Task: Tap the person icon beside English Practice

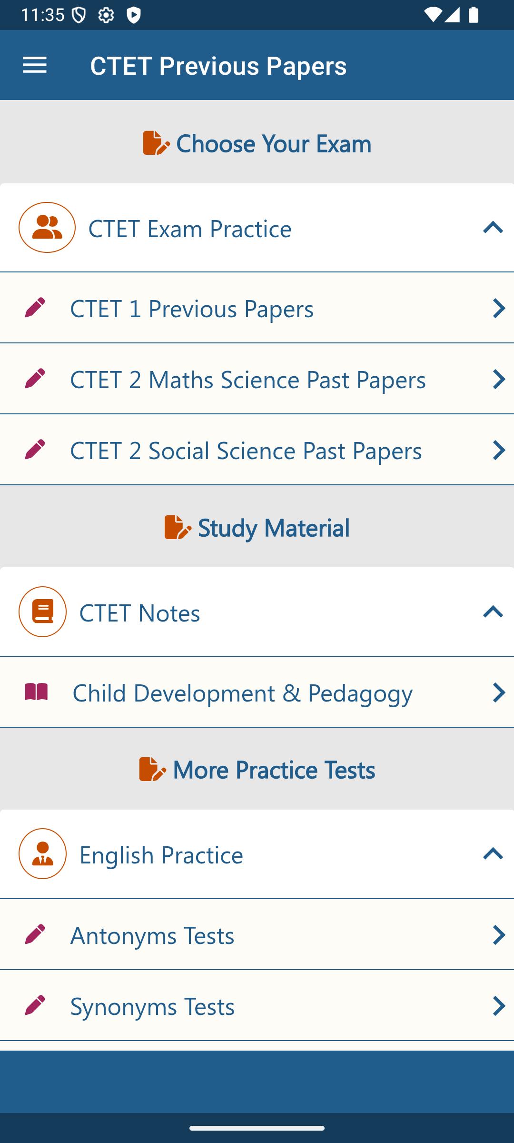Action: tap(43, 854)
